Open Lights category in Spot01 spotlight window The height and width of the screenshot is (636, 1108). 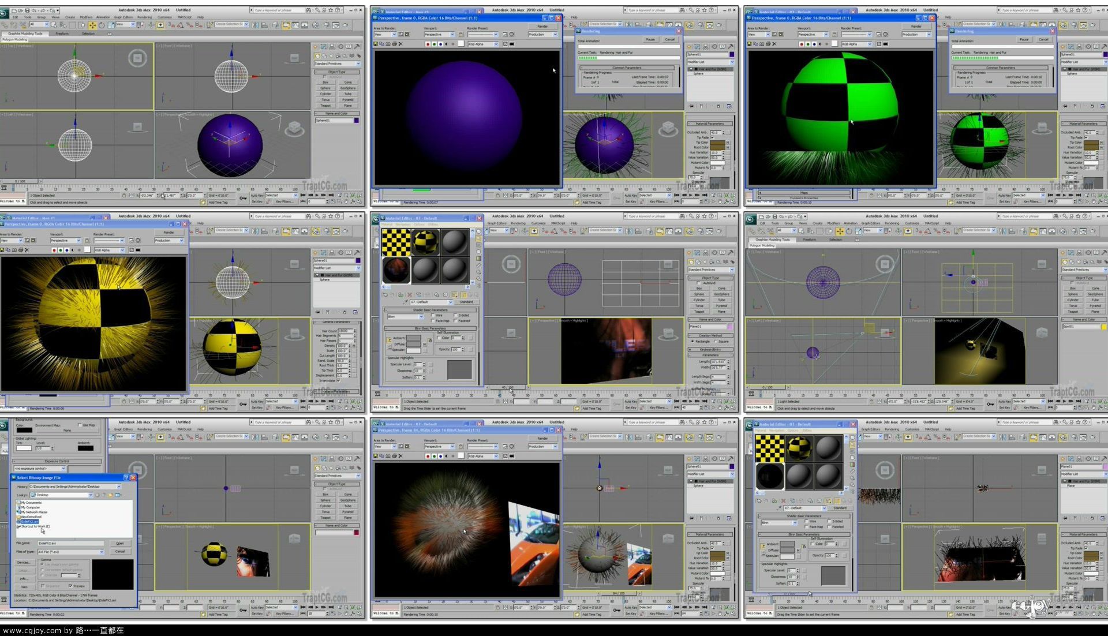click(x=1079, y=262)
